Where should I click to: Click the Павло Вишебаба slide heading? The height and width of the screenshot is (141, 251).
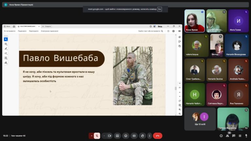coord(60,58)
